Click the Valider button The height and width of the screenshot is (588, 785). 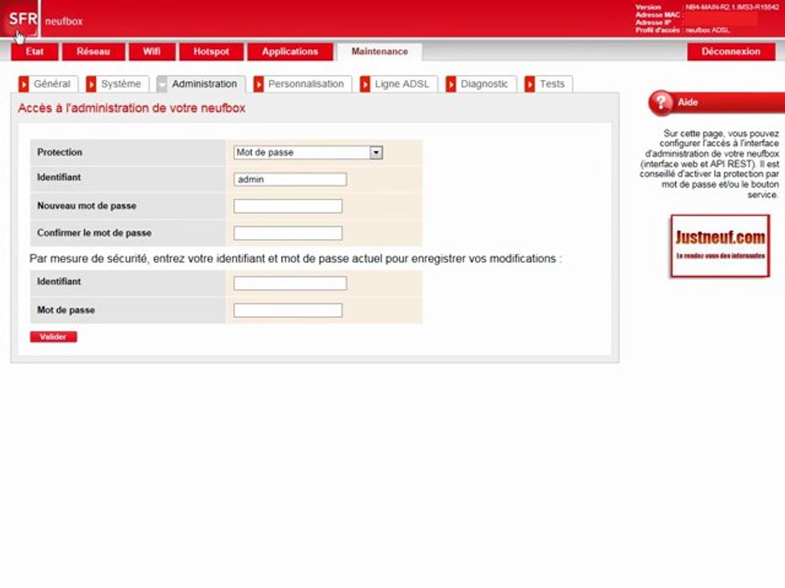point(53,337)
